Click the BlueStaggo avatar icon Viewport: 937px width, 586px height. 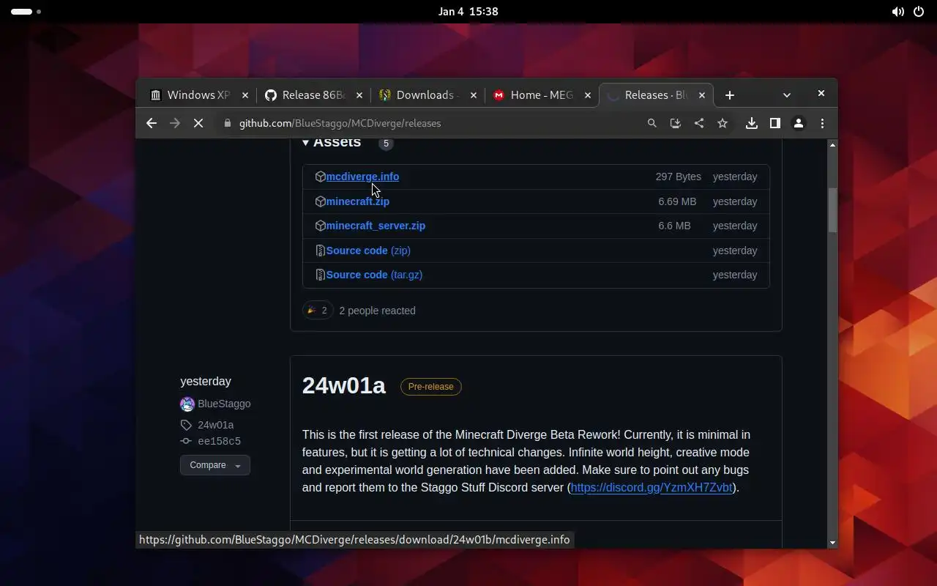(187, 404)
